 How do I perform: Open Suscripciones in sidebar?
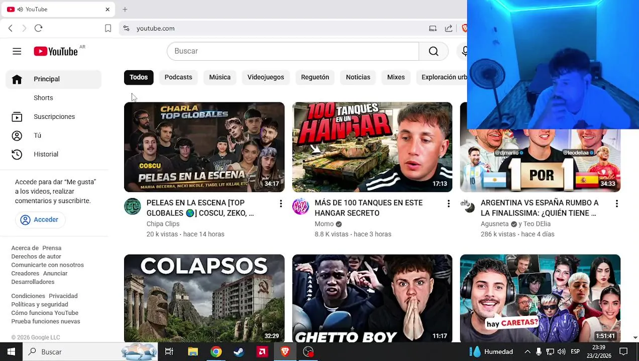coord(54,117)
